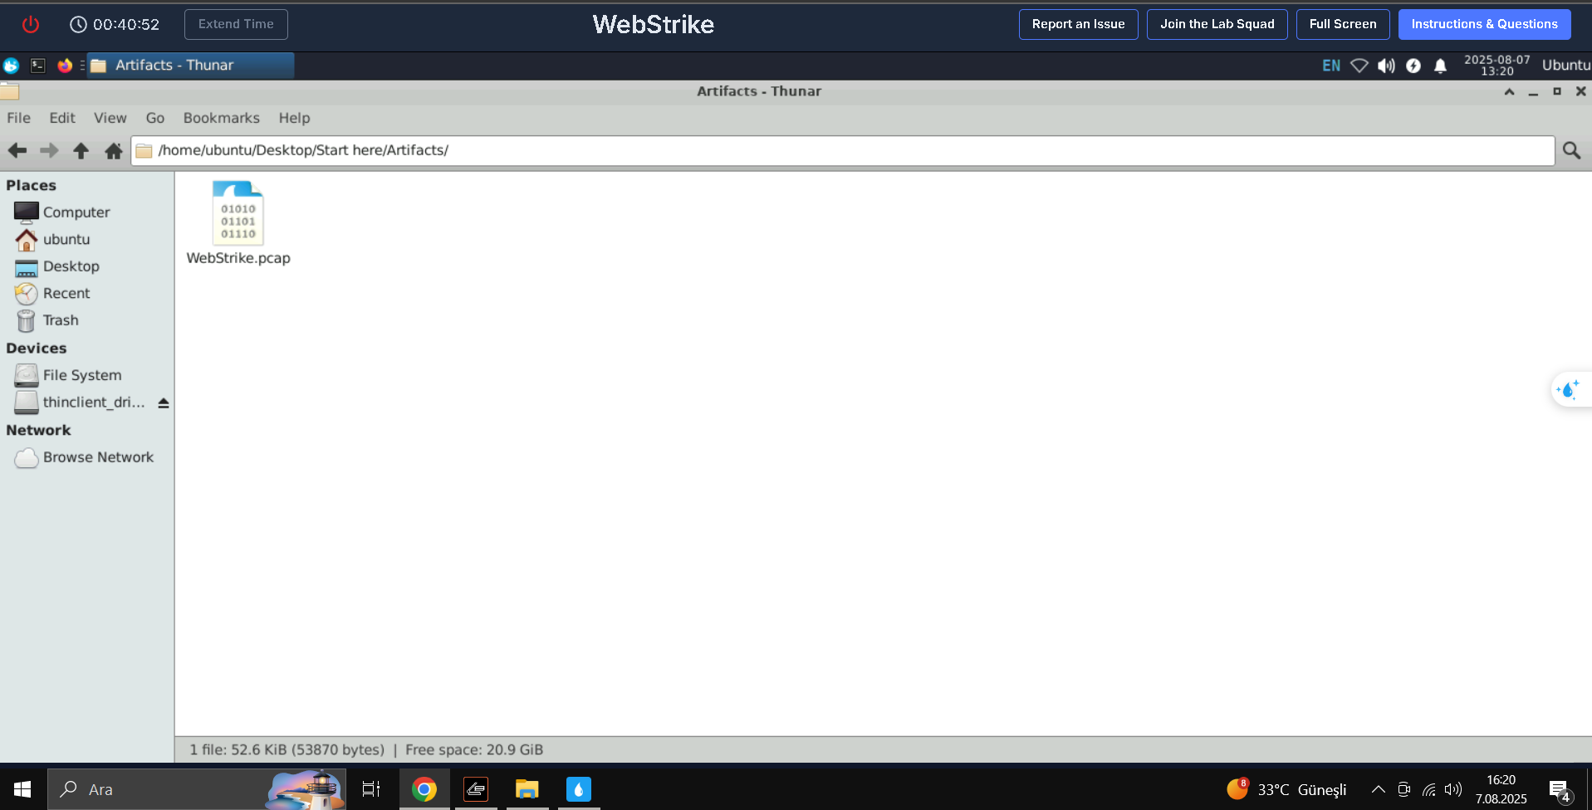Image resolution: width=1592 pixels, height=810 pixels.
Task: Open the Help menu
Action: pos(295,118)
